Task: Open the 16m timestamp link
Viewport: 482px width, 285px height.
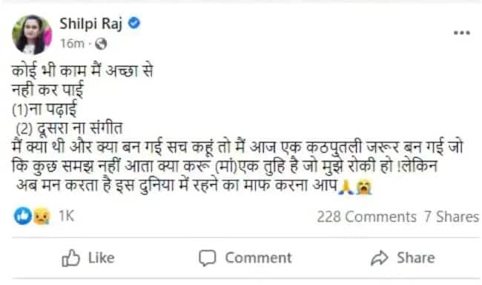Action: [72, 44]
